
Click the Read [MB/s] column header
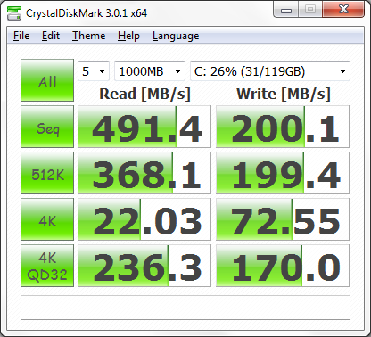pos(144,94)
